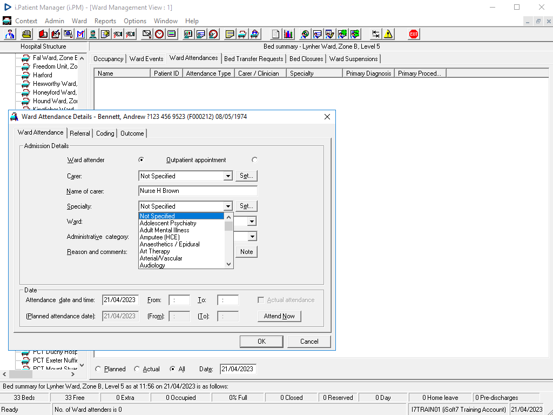Open the Administrative category dropdown arrow
This screenshot has width=553, height=415.
tap(252, 237)
